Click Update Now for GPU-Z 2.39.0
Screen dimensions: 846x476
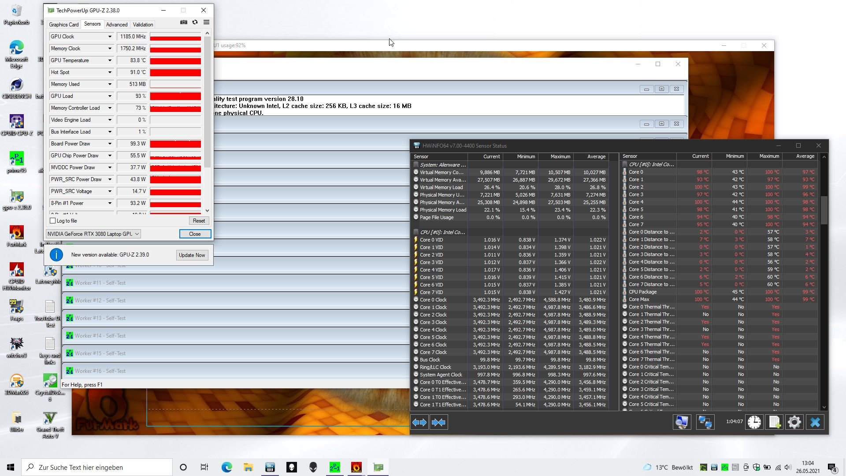pyautogui.click(x=192, y=255)
